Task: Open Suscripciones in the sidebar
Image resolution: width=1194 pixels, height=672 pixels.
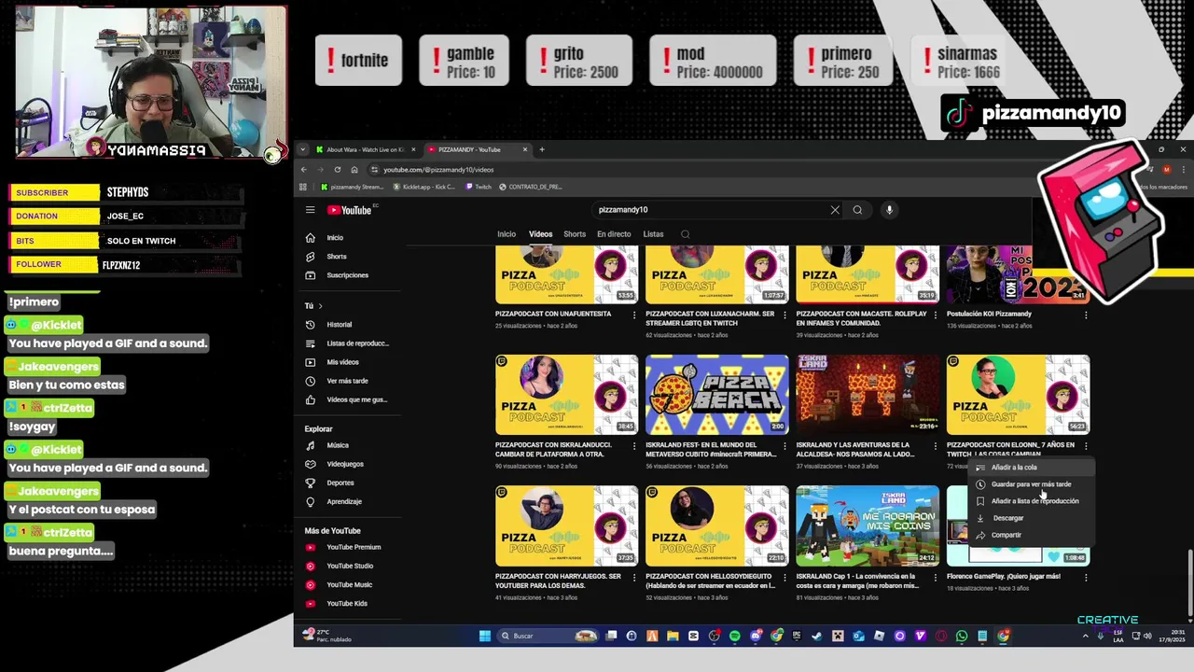Action: tap(345, 275)
